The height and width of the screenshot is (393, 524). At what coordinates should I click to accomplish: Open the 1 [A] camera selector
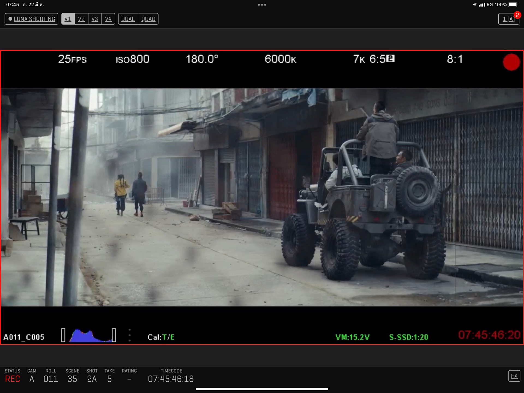pyautogui.click(x=508, y=19)
